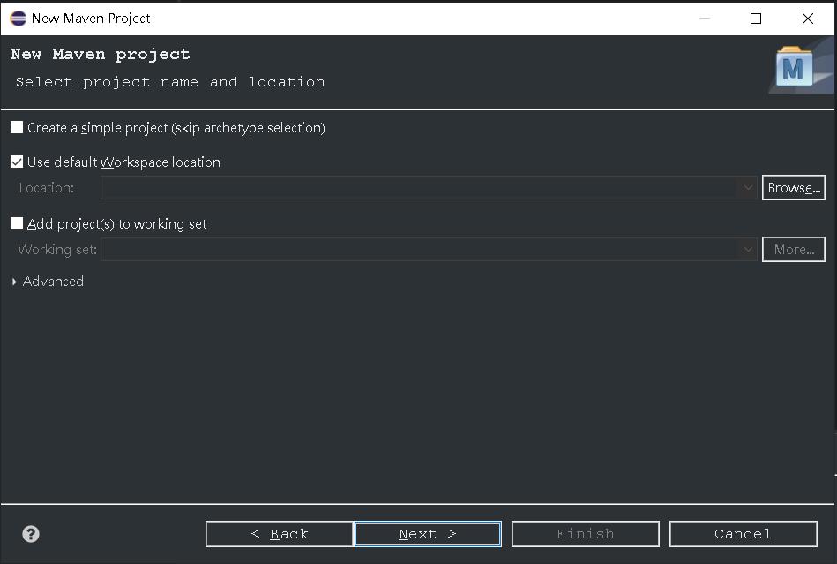The image size is (837, 564).
Task: Click the Eclipse logo in title bar
Action: [x=19, y=19]
